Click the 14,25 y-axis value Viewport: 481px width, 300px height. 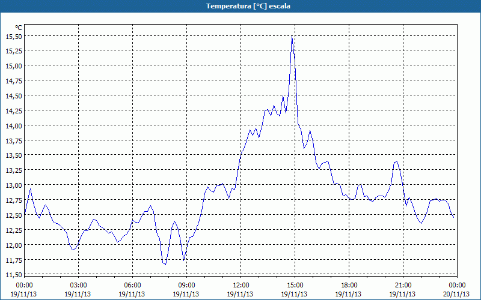14,110
